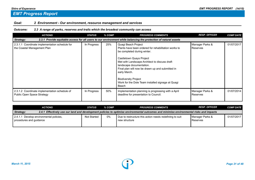The image size is (255, 180).
Task: Click the 25% completion value
Action: coord(109,45)
